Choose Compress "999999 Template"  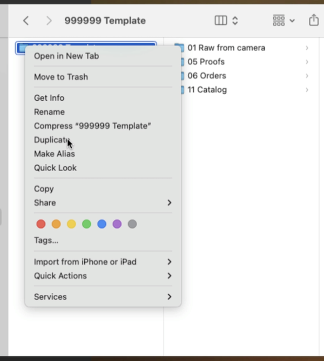tap(92, 126)
